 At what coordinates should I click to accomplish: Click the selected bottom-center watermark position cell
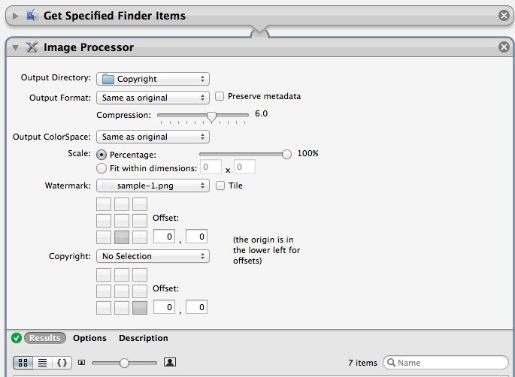pyautogui.click(x=122, y=237)
